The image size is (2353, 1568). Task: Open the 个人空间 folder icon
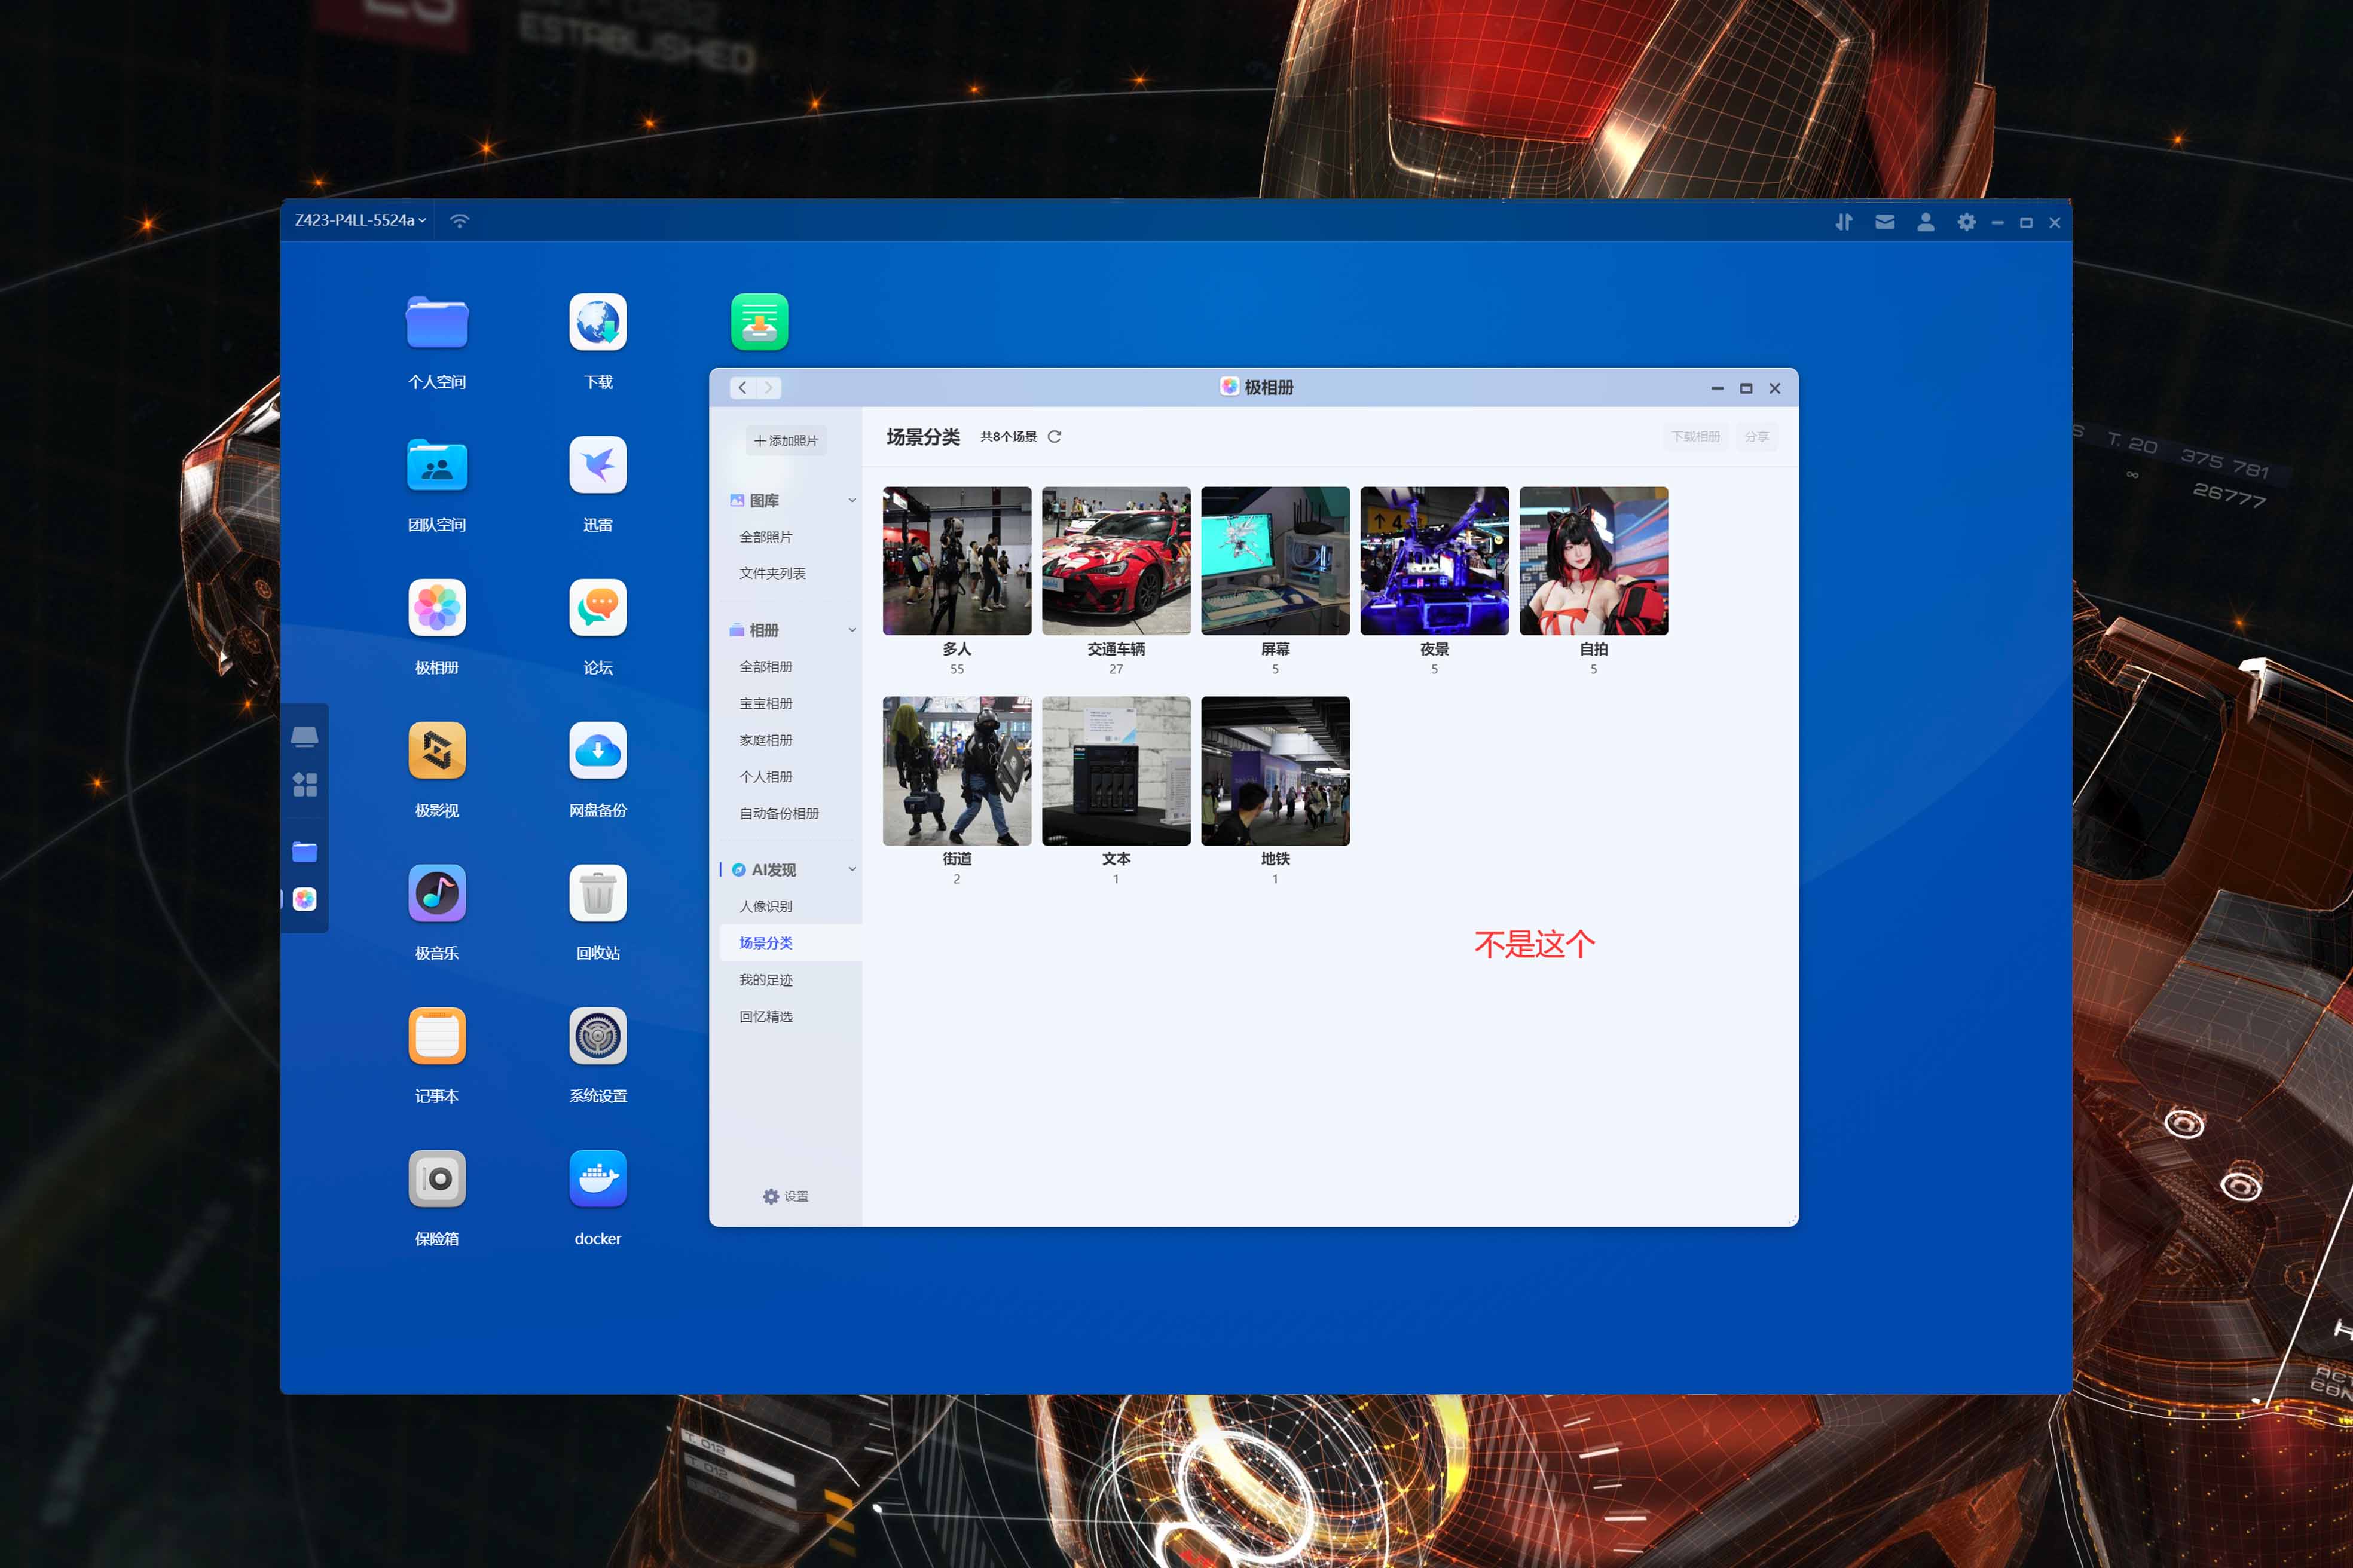coord(437,322)
